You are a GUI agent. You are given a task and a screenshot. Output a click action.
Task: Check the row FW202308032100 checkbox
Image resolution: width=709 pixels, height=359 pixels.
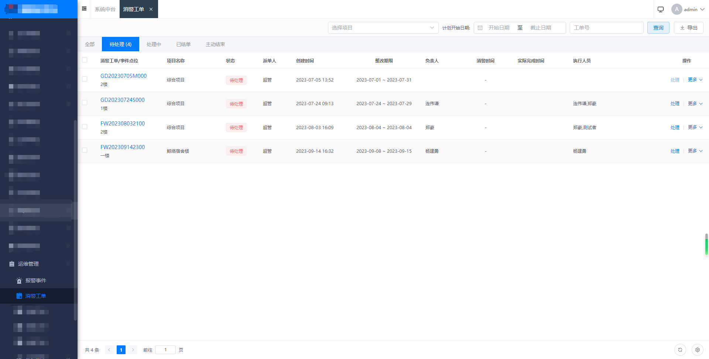click(x=85, y=127)
